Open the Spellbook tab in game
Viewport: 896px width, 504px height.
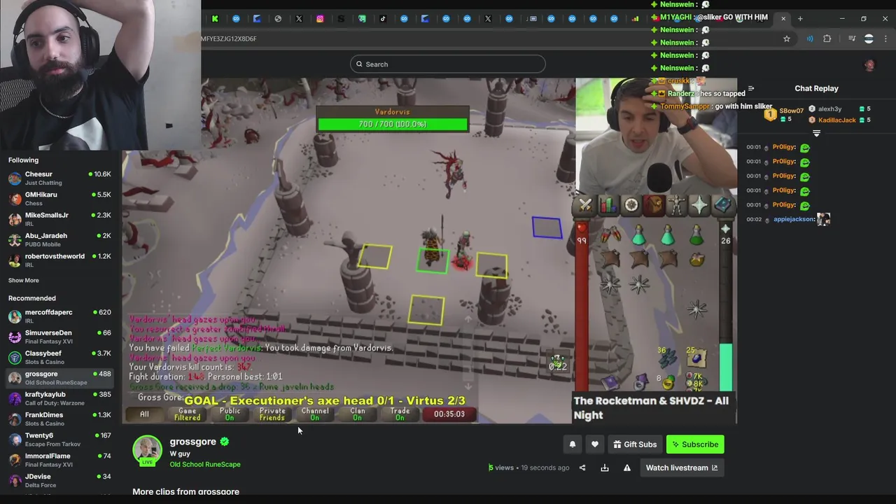[722, 205]
